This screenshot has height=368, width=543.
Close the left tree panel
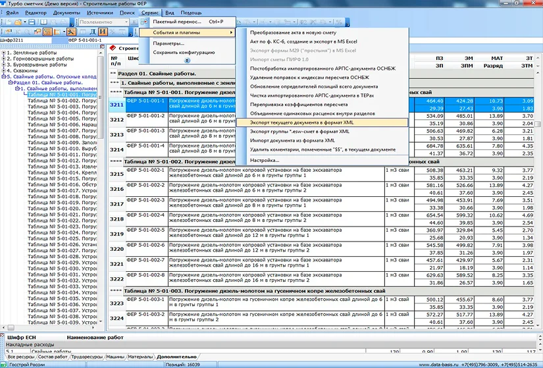(x=102, y=47)
